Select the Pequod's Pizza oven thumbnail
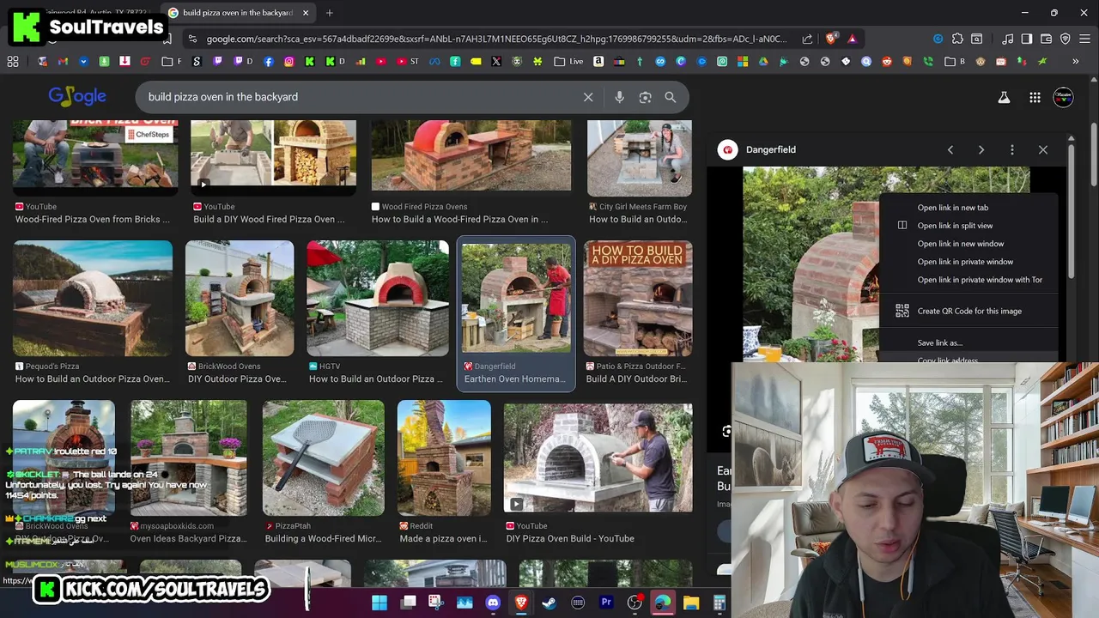Image resolution: width=1099 pixels, height=618 pixels. [x=93, y=298]
